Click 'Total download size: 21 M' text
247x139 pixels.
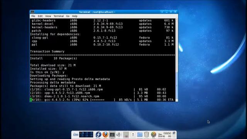53,65
